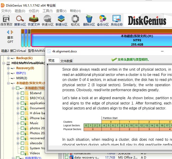Open the 磁盘(D) menu
Image resolution: width=172 pixels, height=159 pixels.
click(x=20, y=11)
